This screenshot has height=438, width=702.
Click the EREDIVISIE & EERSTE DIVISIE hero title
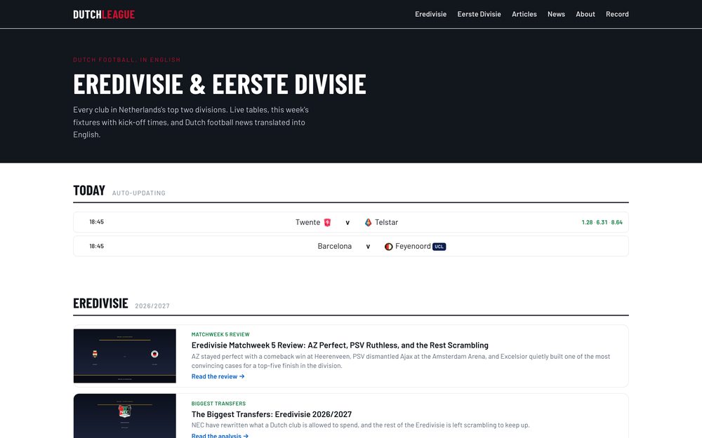coord(220,84)
